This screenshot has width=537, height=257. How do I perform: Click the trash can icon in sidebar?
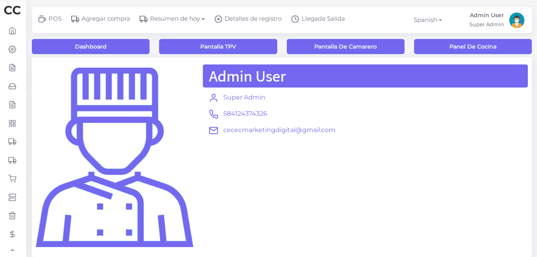point(12,216)
